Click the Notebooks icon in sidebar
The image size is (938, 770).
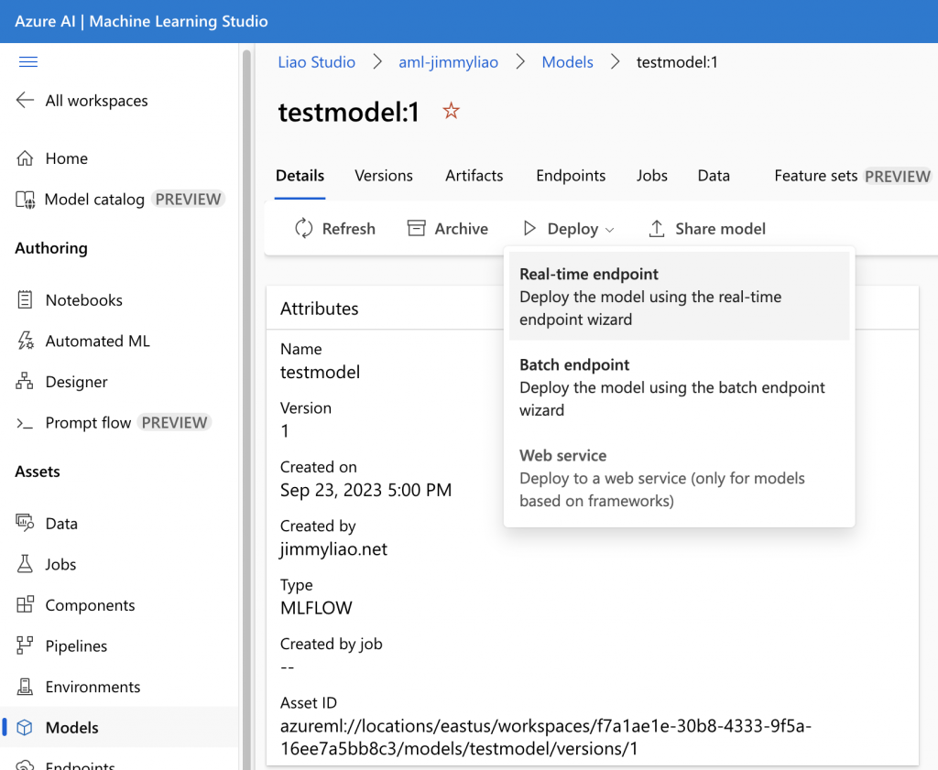[x=25, y=299]
